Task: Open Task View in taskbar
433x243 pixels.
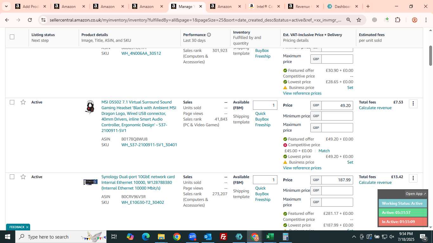Action: 114,237
